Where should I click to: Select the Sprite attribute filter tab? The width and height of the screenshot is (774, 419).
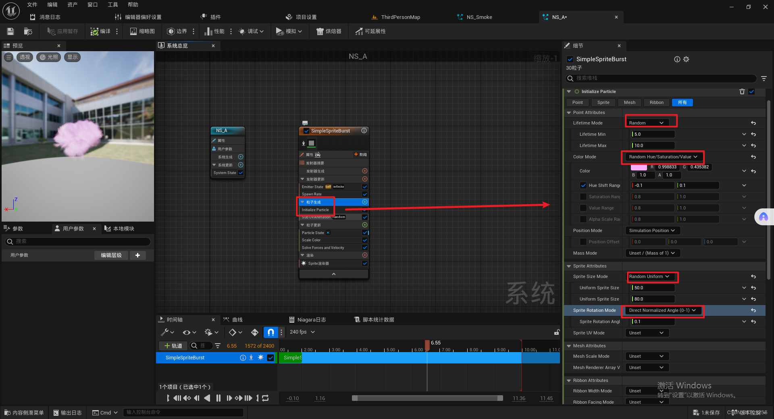click(x=603, y=102)
